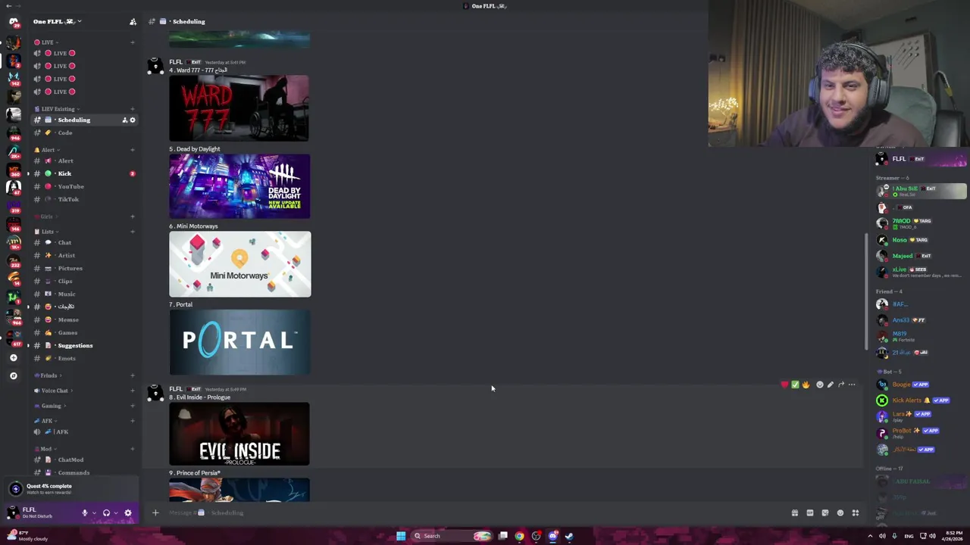Open Majeed member profile
Image resolution: width=970 pixels, height=545 pixels.
click(x=921, y=256)
